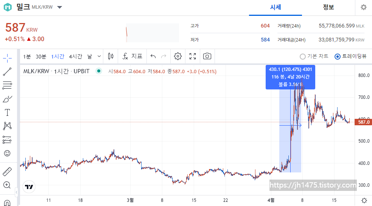Undo the last chart action
This screenshot has height=206, width=372.
point(153,56)
